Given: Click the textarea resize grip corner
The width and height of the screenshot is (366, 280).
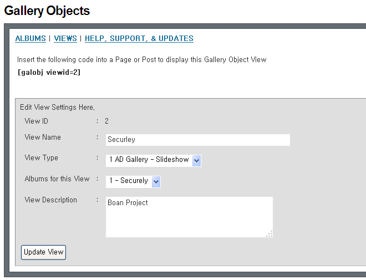Looking at the screenshot, I should click(270, 234).
